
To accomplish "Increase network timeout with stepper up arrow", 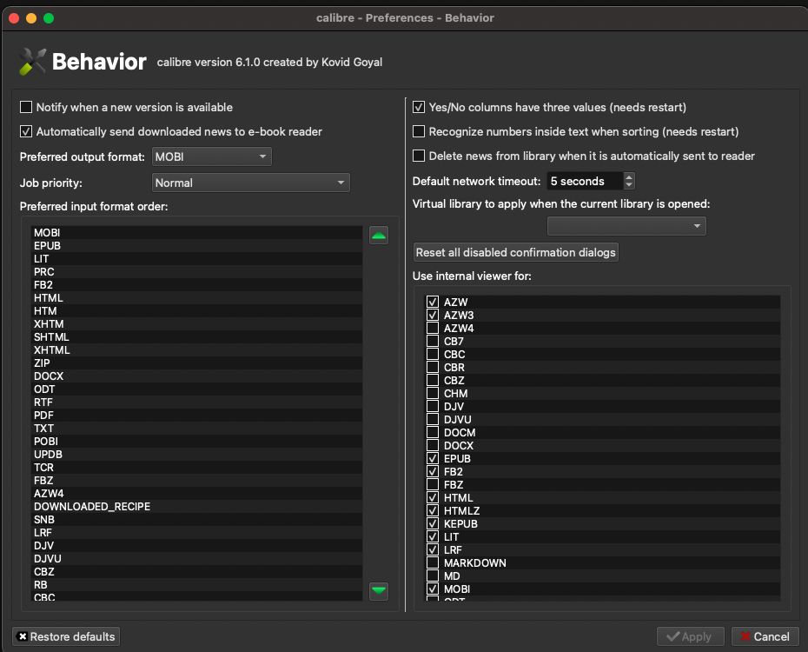I will [629, 177].
